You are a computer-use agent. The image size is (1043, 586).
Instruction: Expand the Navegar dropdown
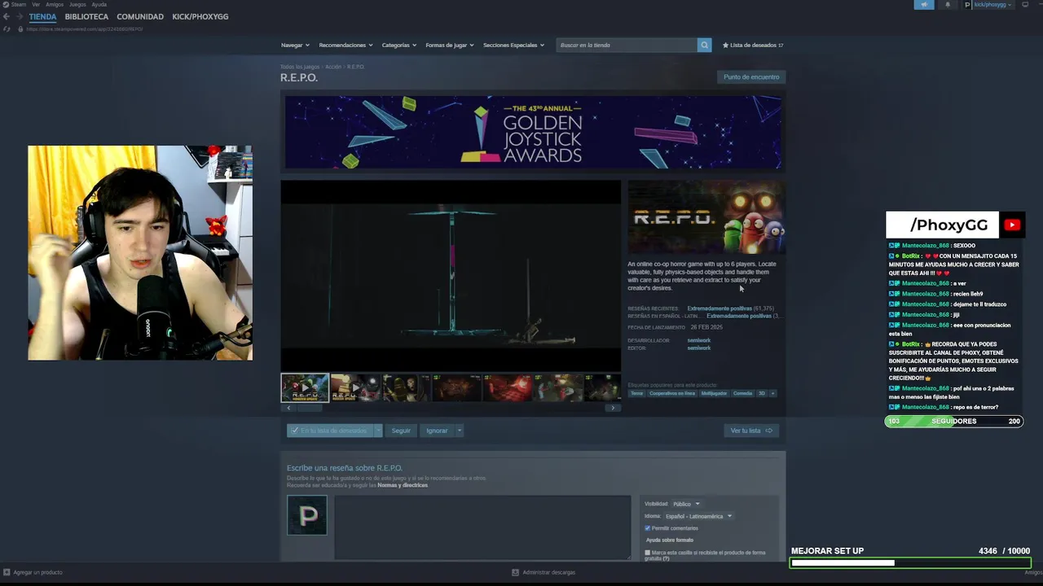(295, 45)
